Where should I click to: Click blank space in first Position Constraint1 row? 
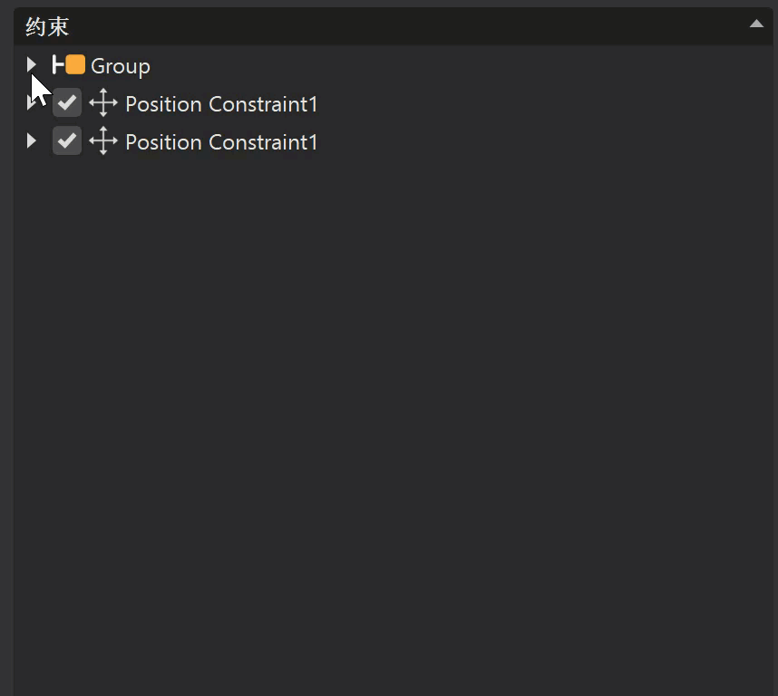544,104
